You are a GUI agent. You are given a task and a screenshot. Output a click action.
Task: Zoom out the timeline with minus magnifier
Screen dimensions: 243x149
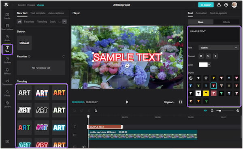pyautogui.click(x=212, y=111)
